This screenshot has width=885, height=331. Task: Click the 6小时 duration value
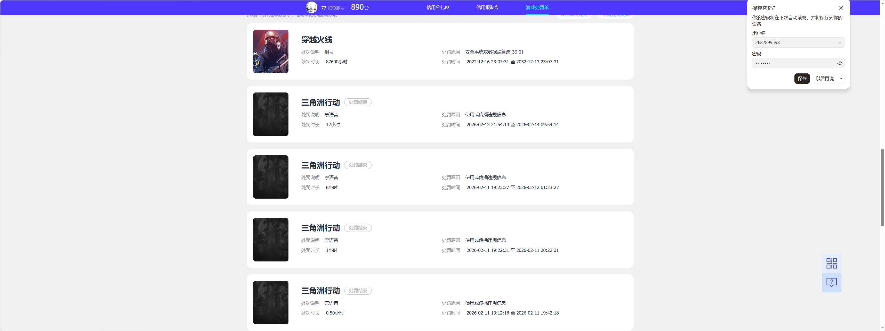point(332,188)
